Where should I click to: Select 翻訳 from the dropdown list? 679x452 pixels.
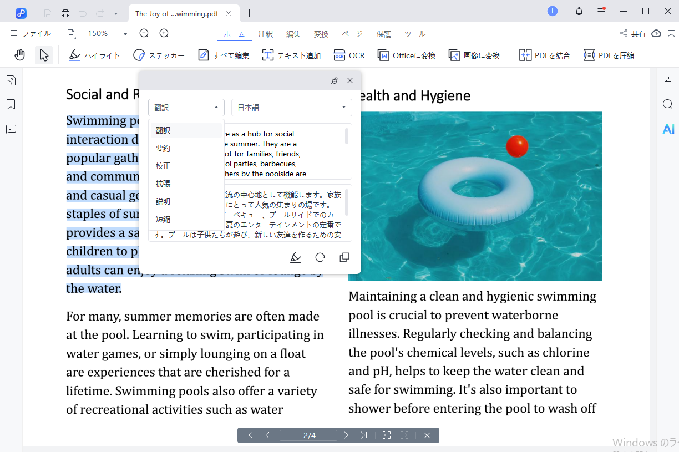(x=186, y=130)
